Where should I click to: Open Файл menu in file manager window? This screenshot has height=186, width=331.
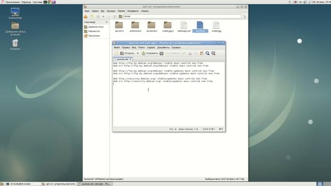[87, 11]
